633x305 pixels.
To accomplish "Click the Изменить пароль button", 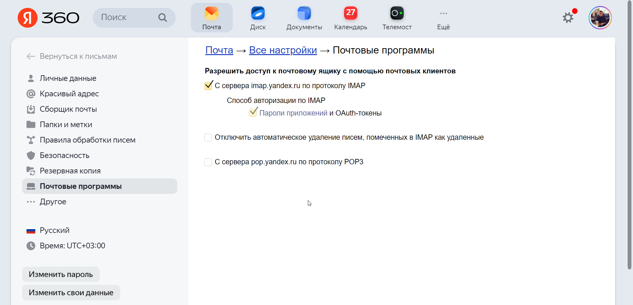I will click(x=61, y=274).
